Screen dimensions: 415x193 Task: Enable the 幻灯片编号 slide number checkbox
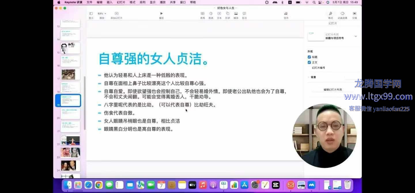pyautogui.click(x=309, y=68)
